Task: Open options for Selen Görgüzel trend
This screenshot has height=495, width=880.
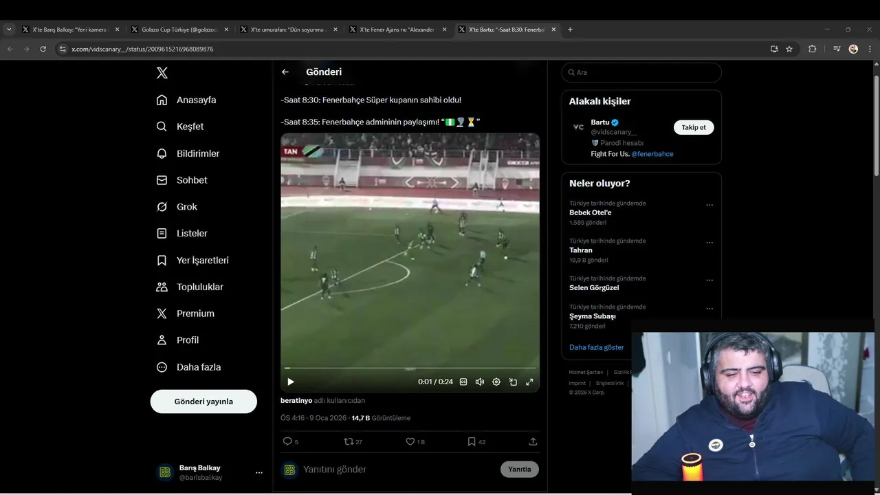Action: coord(709,280)
